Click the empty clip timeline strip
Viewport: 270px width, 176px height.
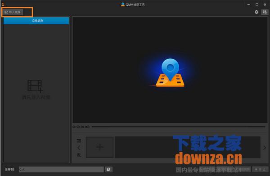[x=188, y=147]
